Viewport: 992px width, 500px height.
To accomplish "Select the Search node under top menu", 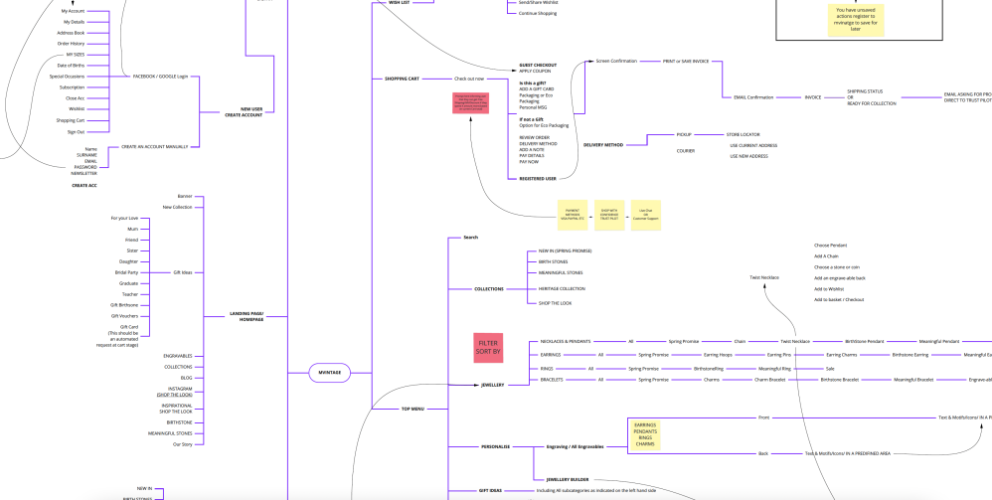I will 471,238.
